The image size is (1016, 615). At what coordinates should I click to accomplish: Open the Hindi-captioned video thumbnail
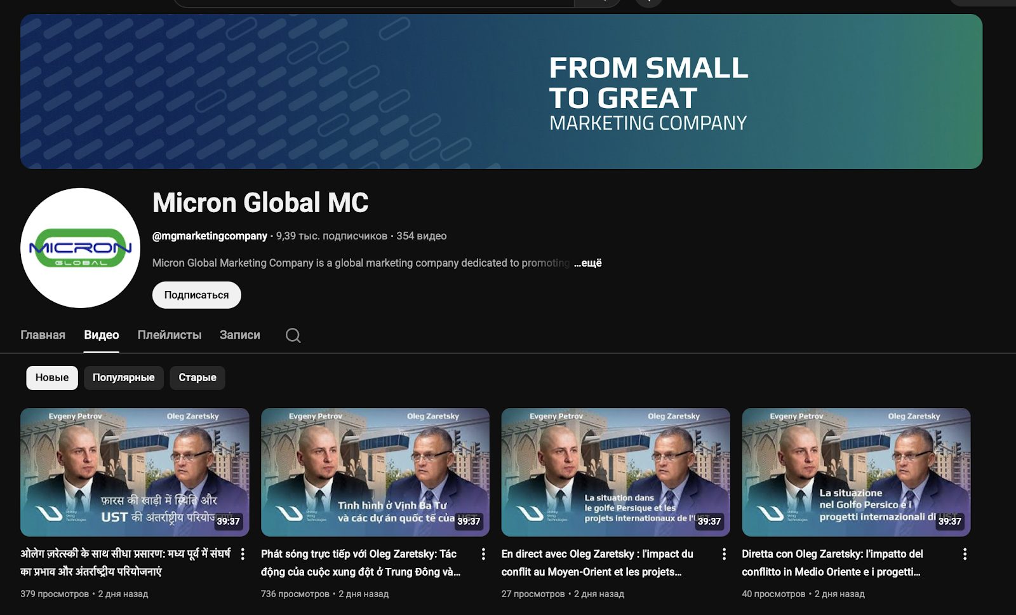click(x=135, y=472)
